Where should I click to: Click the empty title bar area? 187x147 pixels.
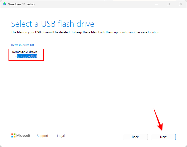[x=93, y=4]
